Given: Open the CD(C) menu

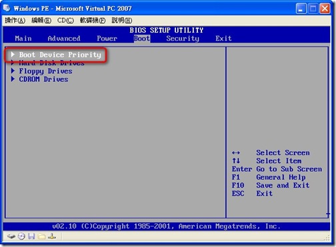Looking at the screenshot, I should click(x=65, y=21).
